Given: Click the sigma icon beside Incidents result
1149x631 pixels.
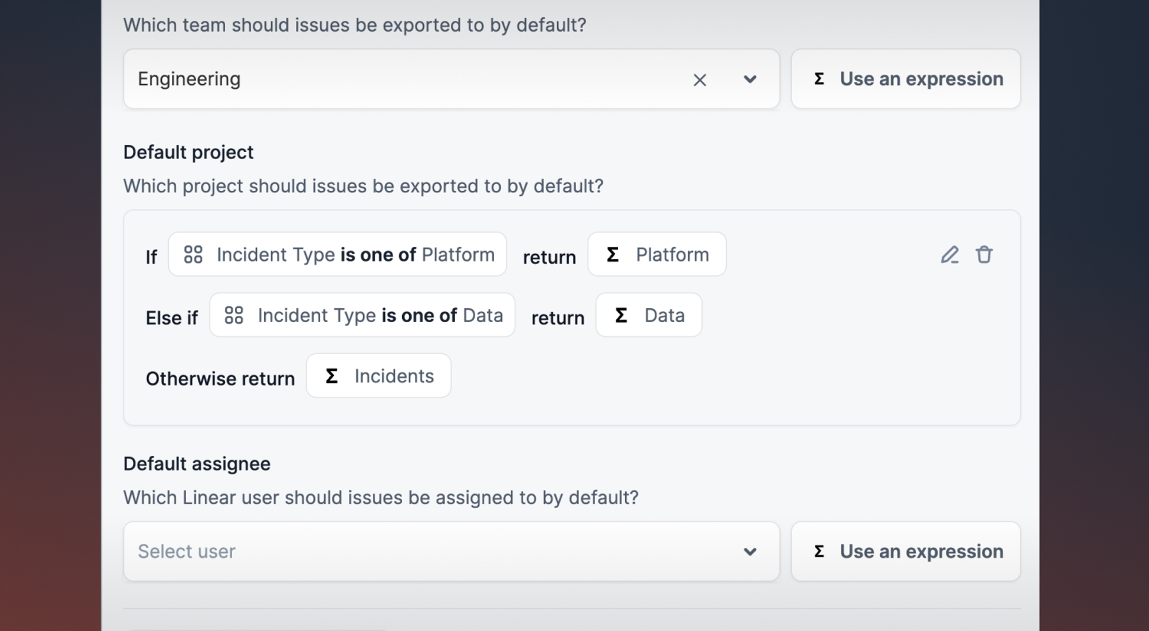Looking at the screenshot, I should (x=331, y=376).
